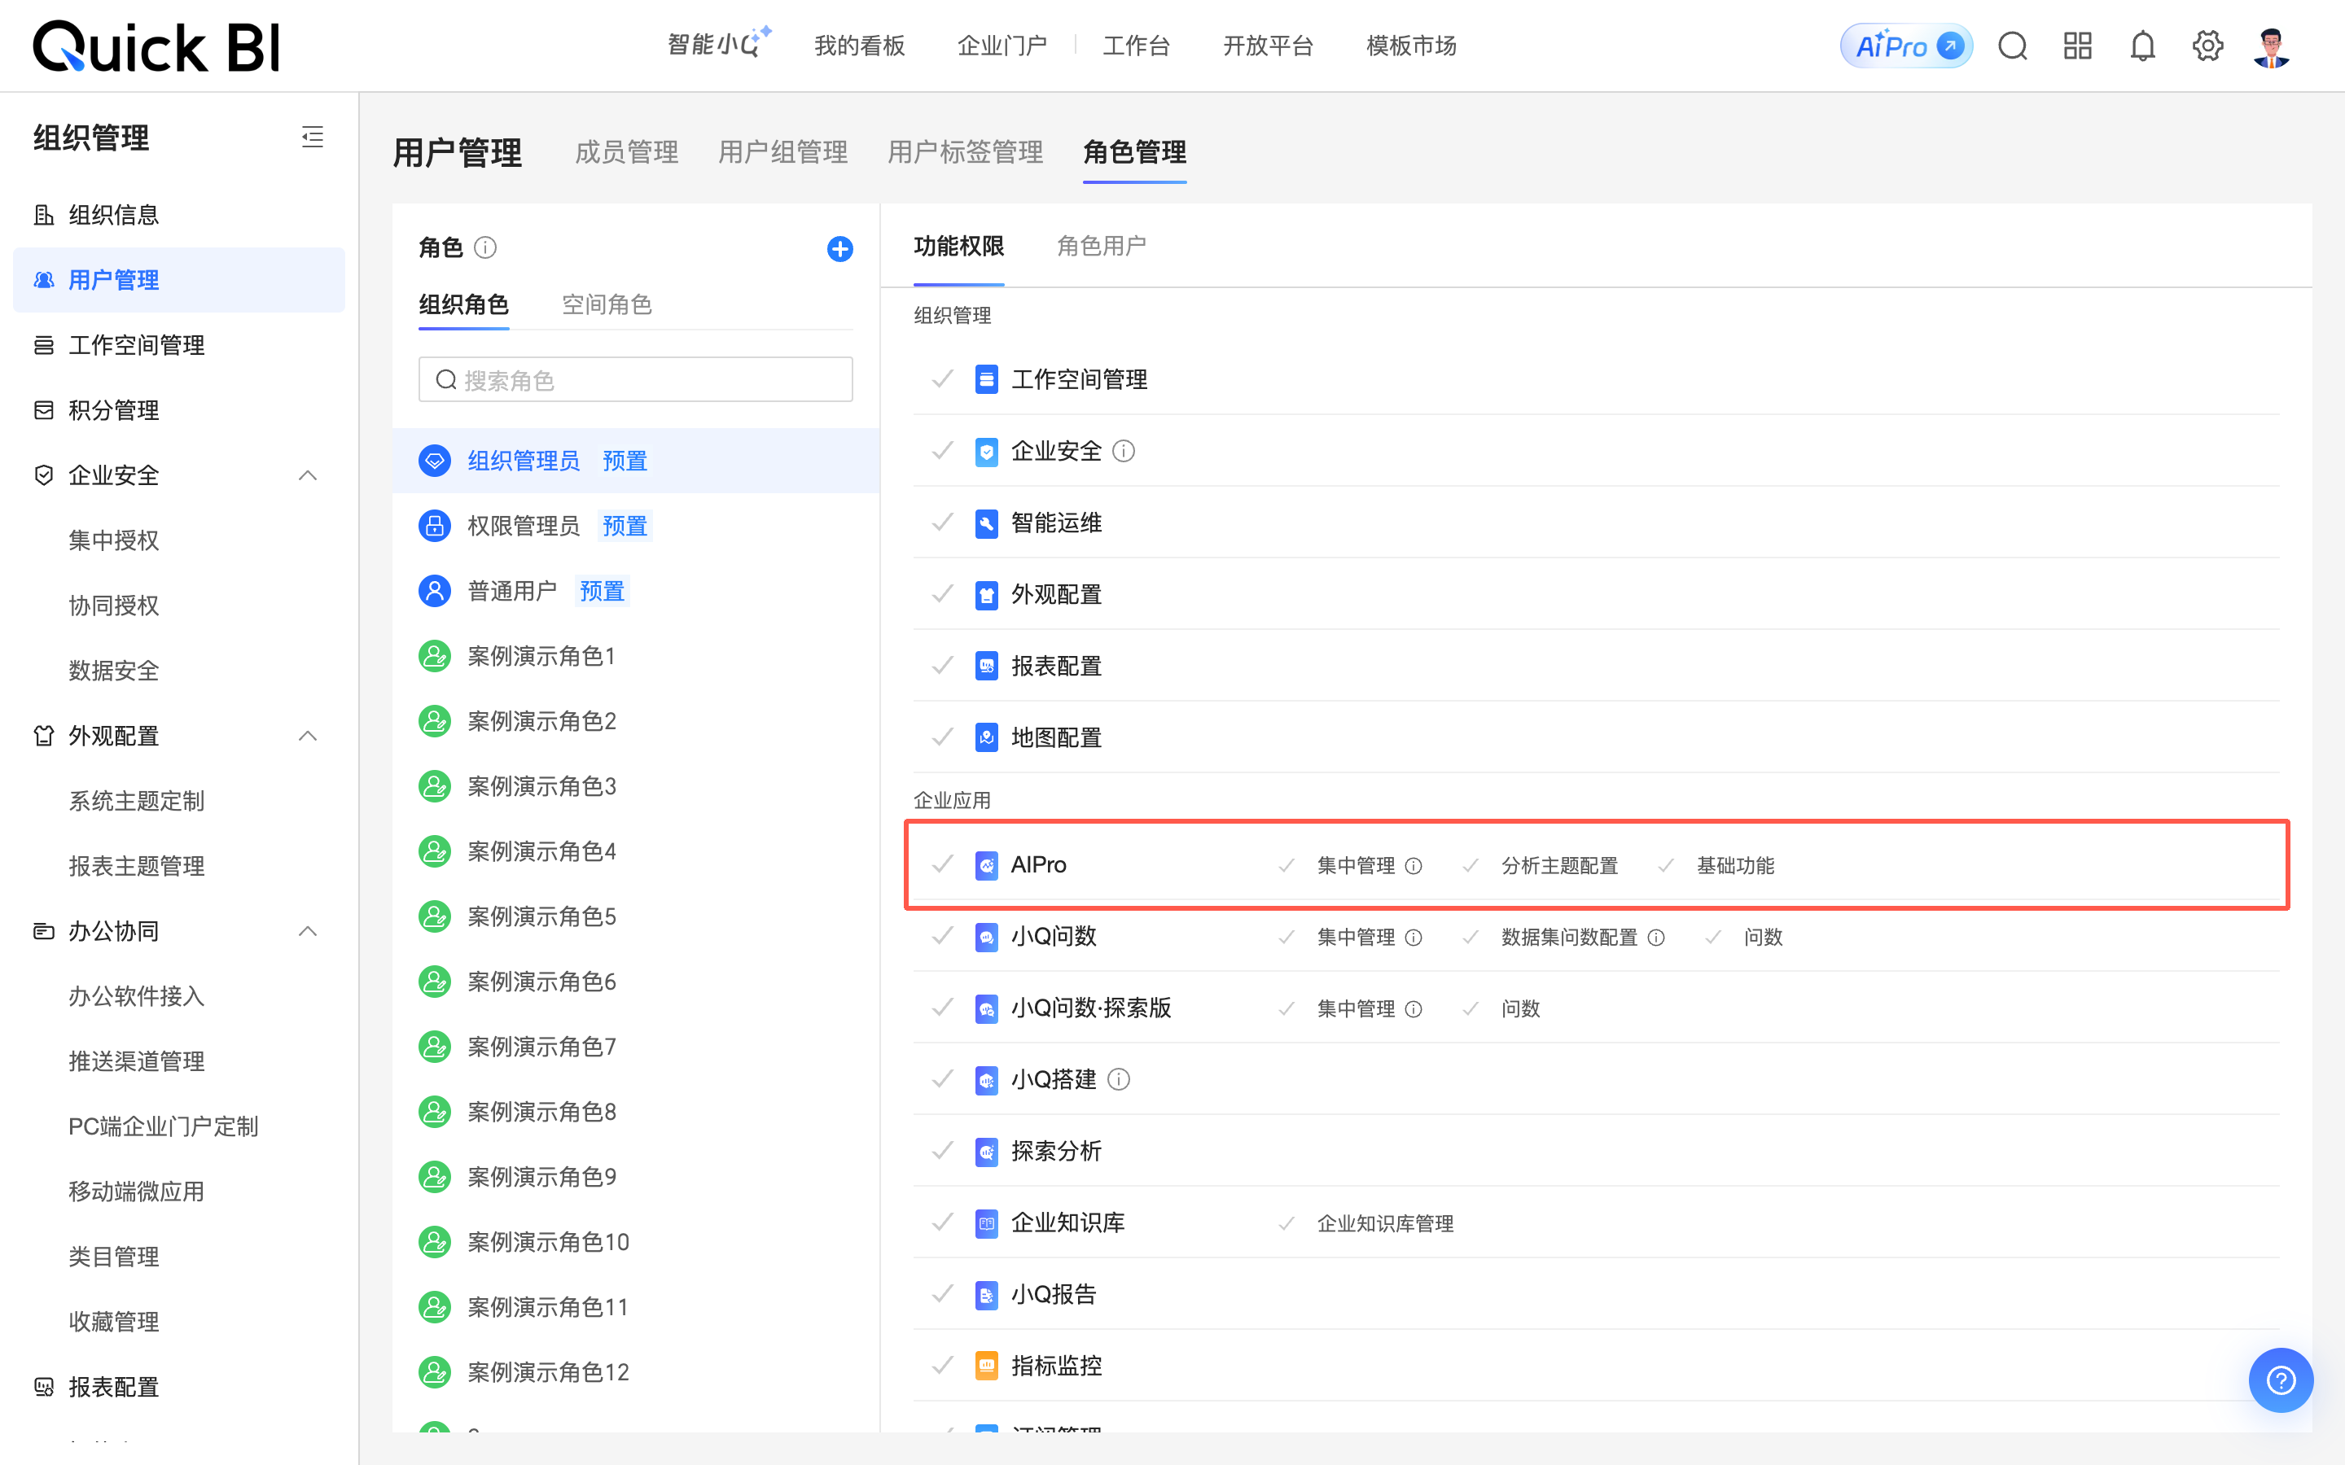2345x1465 pixels.
Task: Collapse the sidebar with the fold icon
Action: point(312,137)
